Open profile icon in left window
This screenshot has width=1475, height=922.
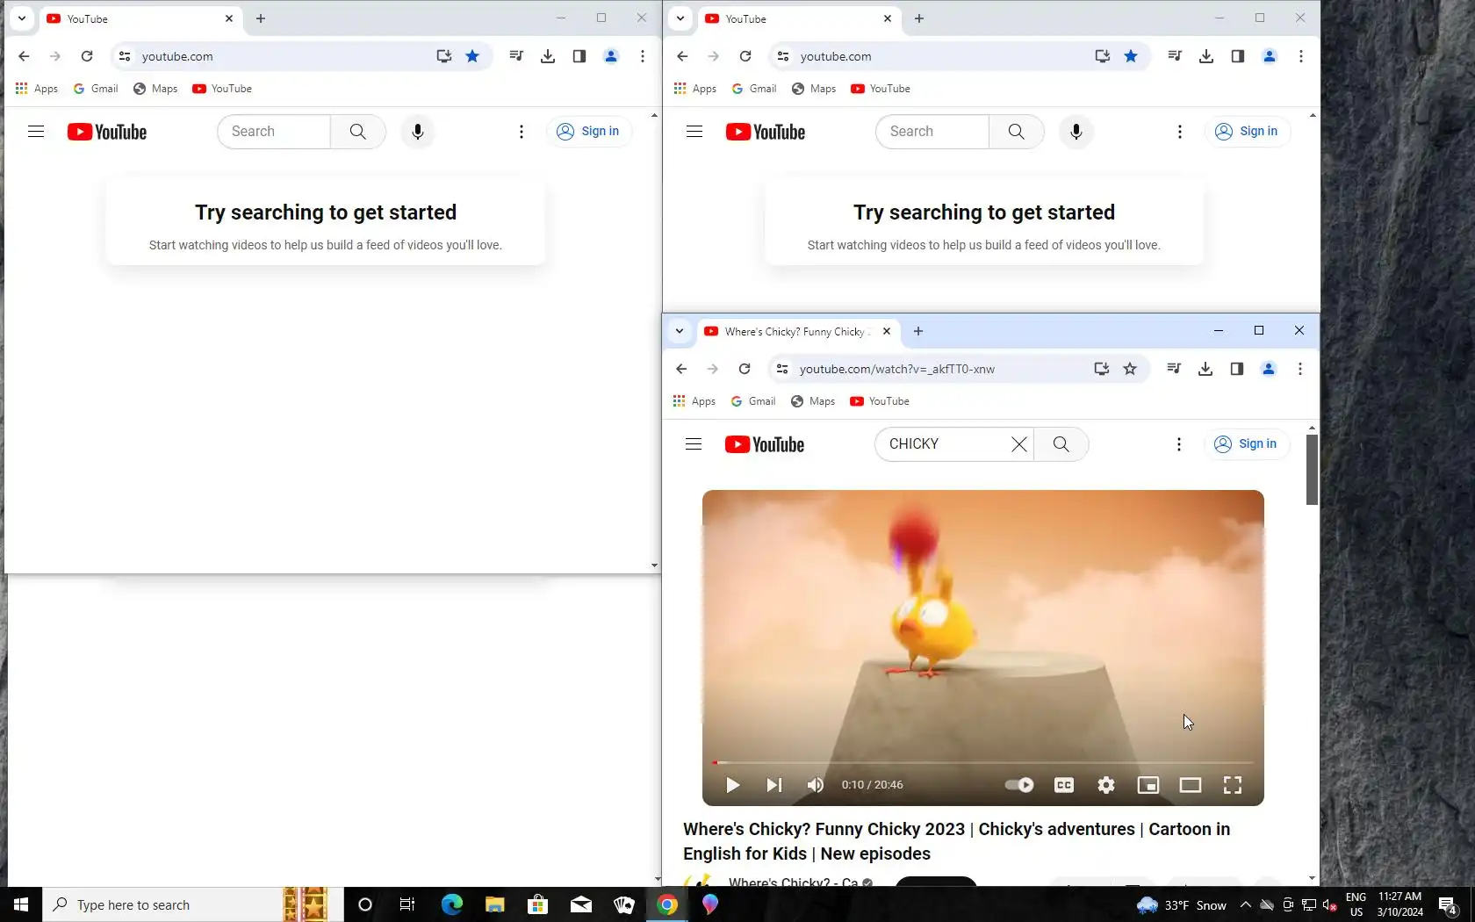tap(611, 56)
